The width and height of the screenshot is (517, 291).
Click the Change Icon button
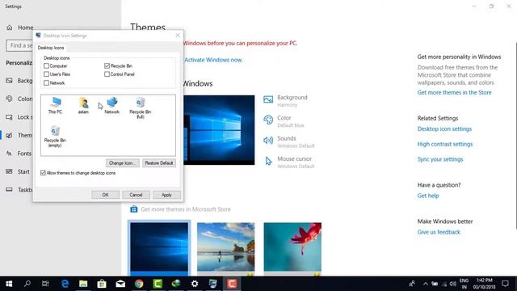tap(122, 163)
